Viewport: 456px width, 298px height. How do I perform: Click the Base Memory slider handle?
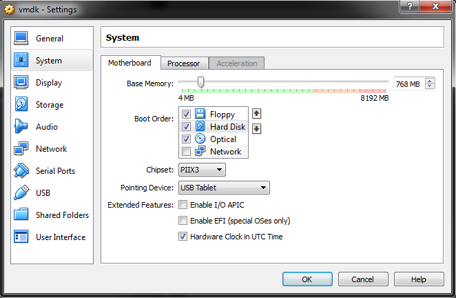[x=200, y=83]
